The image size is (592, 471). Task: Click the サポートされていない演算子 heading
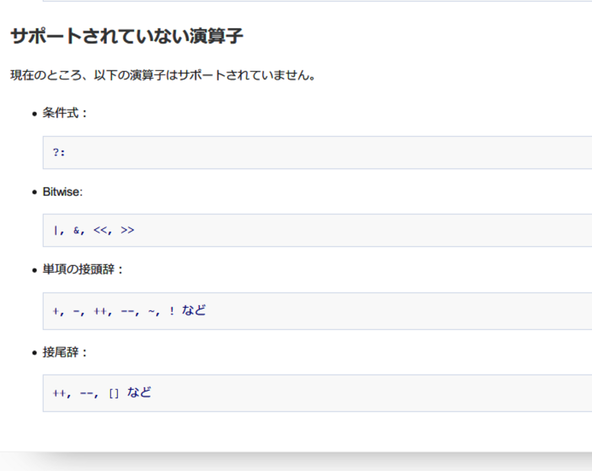[127, 36]
